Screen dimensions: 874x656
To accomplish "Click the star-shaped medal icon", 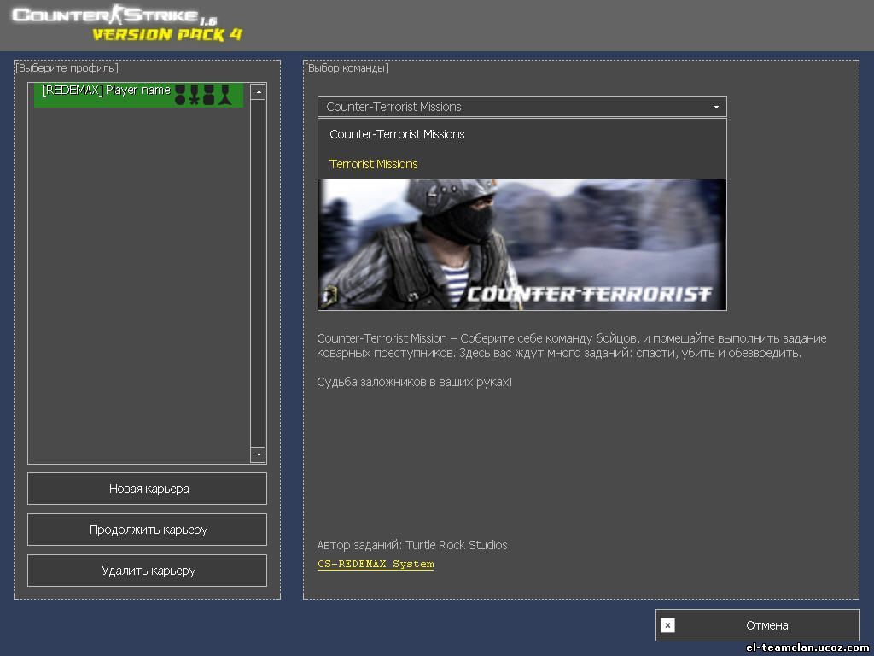I will point(194,95).
